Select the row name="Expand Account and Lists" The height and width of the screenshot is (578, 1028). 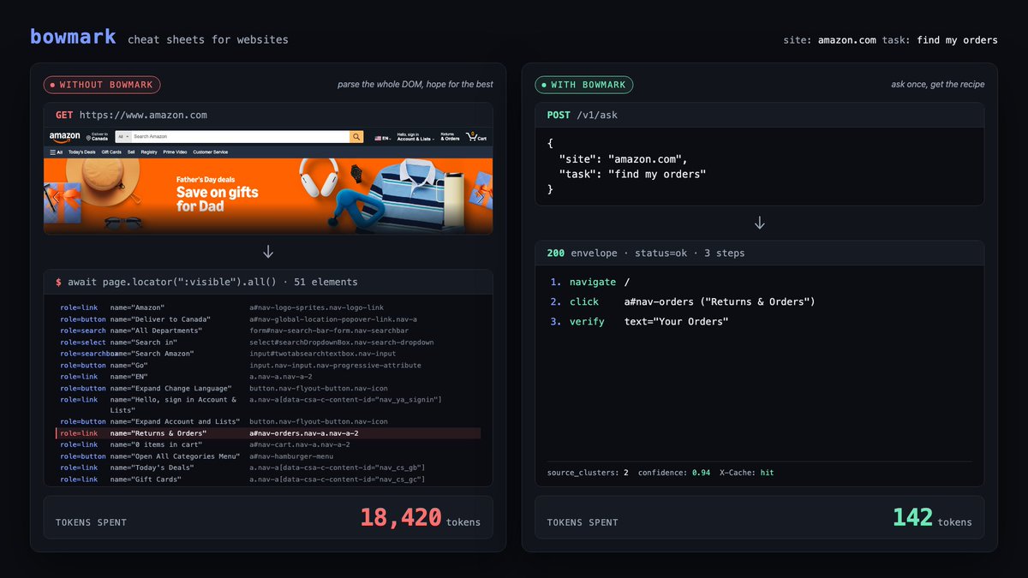pyautogui.click(x=268, y=422)
